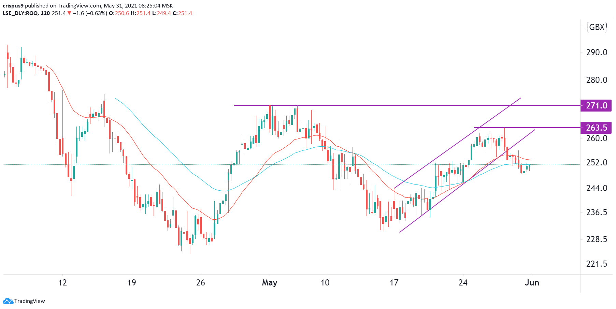The image size is (616, 309).
Task: Click the LSE_DLY:ROO symbol text
Action: pos(20,13)
